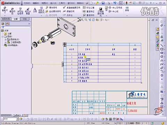The image size is (167, 125).
Task: Open the Spell Checker (拼写检验程序) tool
Action: [x=20, y=11]
